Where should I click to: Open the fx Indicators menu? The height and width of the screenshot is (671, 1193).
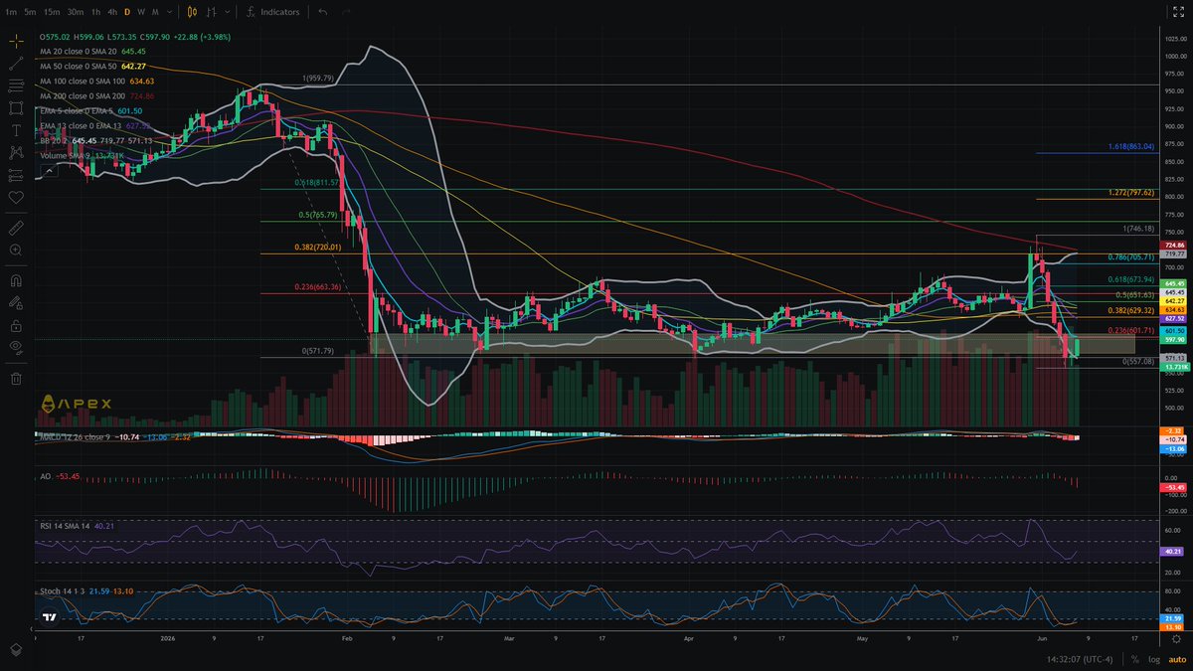point(272,12)
